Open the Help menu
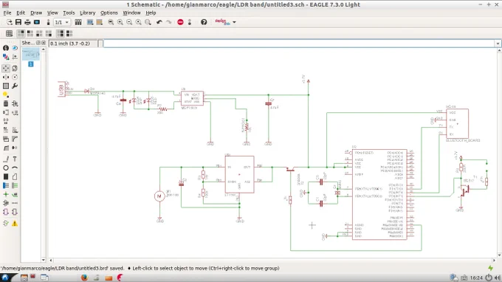The width and height of the screenshot is (502, 282). click(x=151, y=13)
